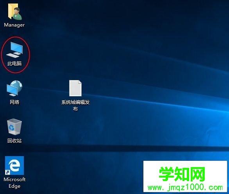Viewport: 229px width, 194px height.
Task: Click the 系统城编辑发布 file name label
Action: pos(75,105)
